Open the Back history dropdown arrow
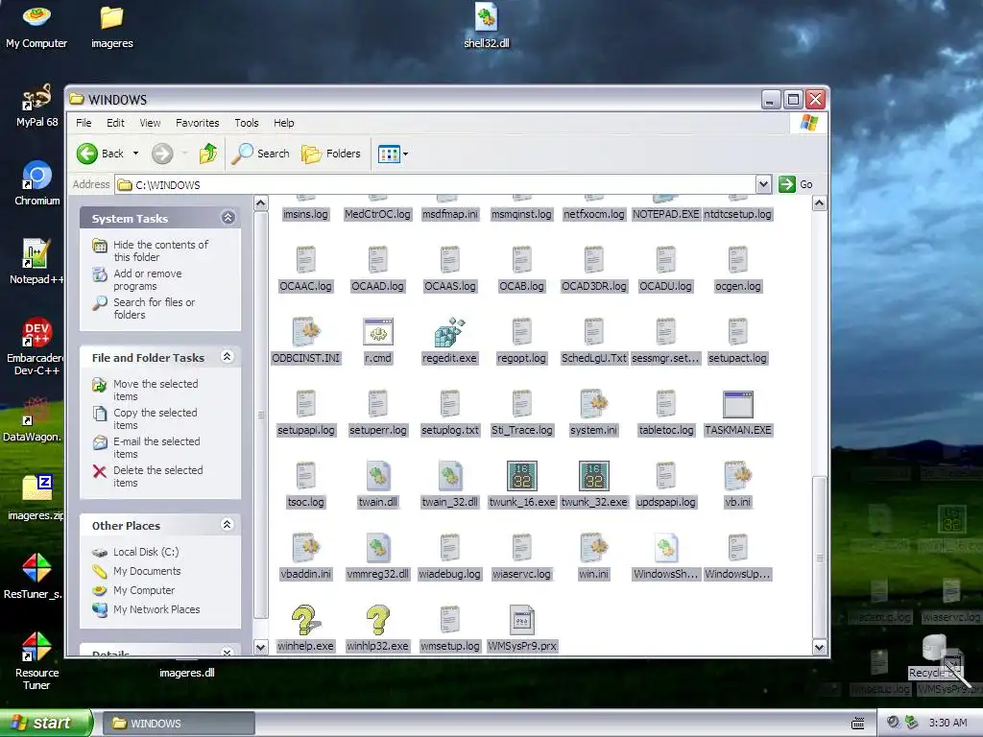Screen dimensions: 983x737 [x=135, y=154]
